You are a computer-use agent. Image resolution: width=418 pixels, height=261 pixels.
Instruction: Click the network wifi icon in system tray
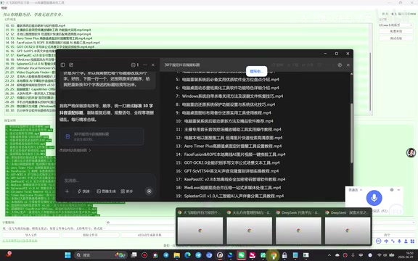coord(380,255)
